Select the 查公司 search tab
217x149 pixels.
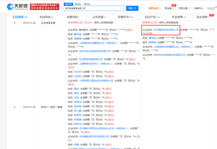coord(68,4)
